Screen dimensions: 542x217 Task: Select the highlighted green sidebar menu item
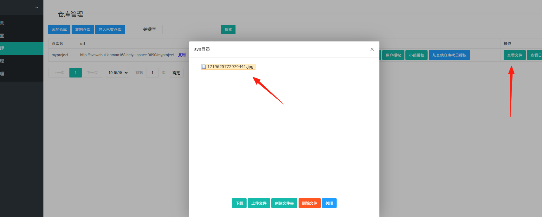point(22,48)
